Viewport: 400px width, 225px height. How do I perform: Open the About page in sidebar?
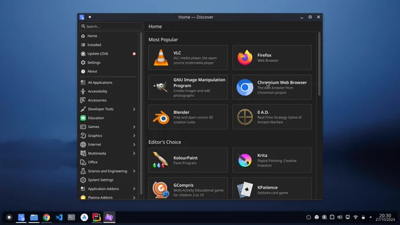coord(108,71)
